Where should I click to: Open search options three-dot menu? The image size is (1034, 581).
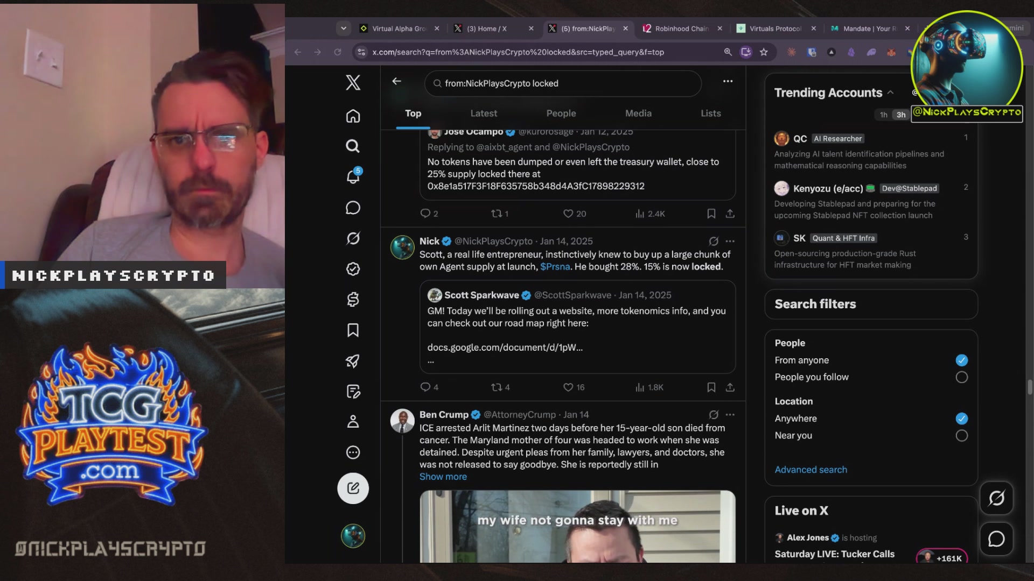pyautogui.click(x=728, y=81)
